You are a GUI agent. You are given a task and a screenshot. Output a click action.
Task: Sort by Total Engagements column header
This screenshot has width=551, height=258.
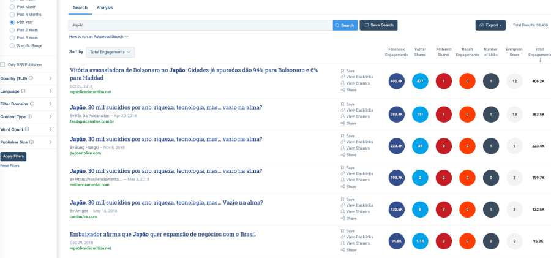click(x=540, y=55)
